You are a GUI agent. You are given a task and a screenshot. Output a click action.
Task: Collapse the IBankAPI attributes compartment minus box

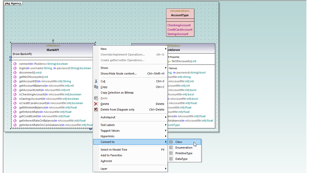[10, 57]
